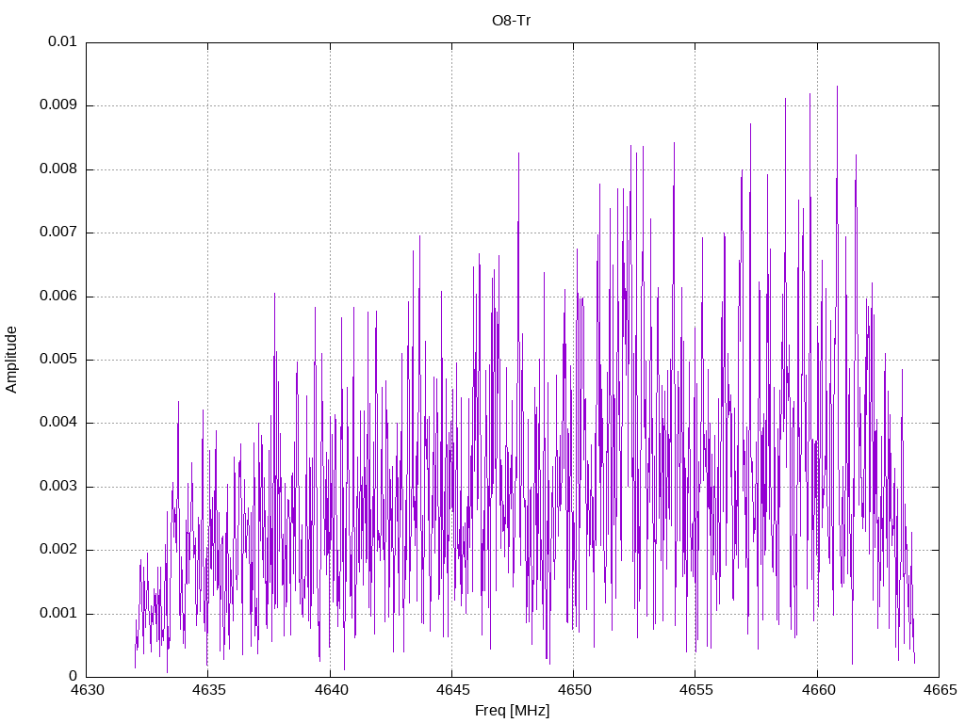Click the 0.007 y-axis tick label
The height and width of the screenshot is (723, 965).
coord(59,232)
